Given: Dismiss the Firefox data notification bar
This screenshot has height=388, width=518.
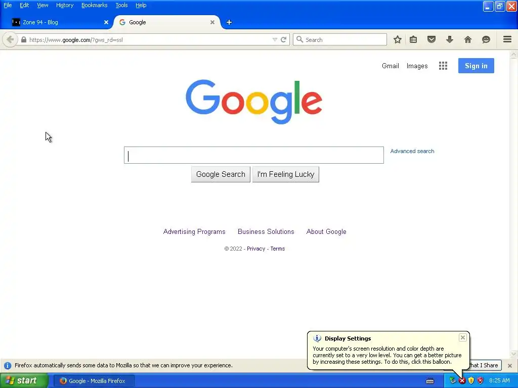Looking at the screenshot, I should pyautogui.click(x=510, y=366).
